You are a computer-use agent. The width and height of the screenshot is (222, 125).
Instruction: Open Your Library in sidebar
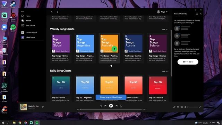click(28, 25)
